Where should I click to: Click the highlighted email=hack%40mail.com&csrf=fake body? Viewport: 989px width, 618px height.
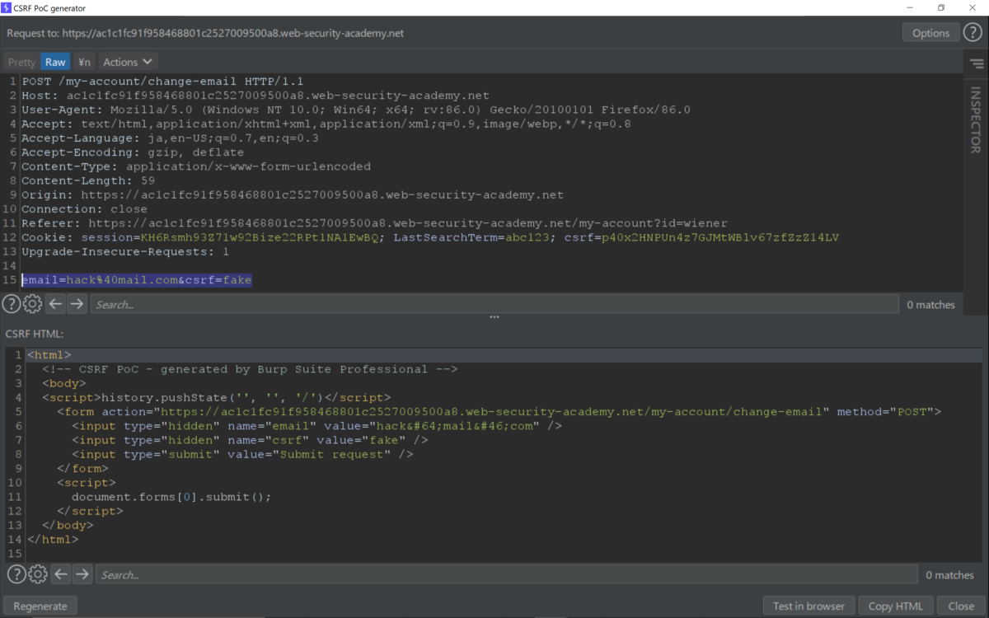137,280
